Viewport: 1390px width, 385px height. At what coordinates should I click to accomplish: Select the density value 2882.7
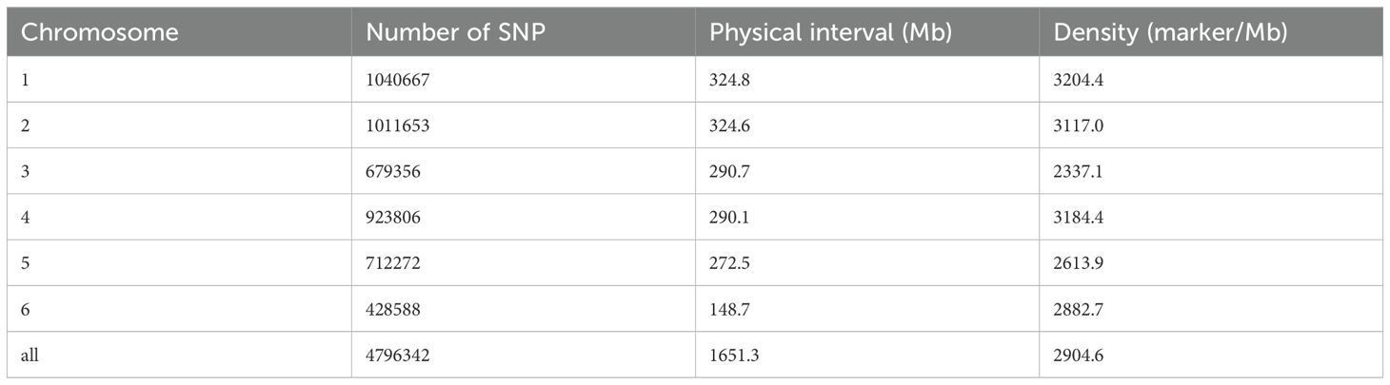tap(1077, 309)
